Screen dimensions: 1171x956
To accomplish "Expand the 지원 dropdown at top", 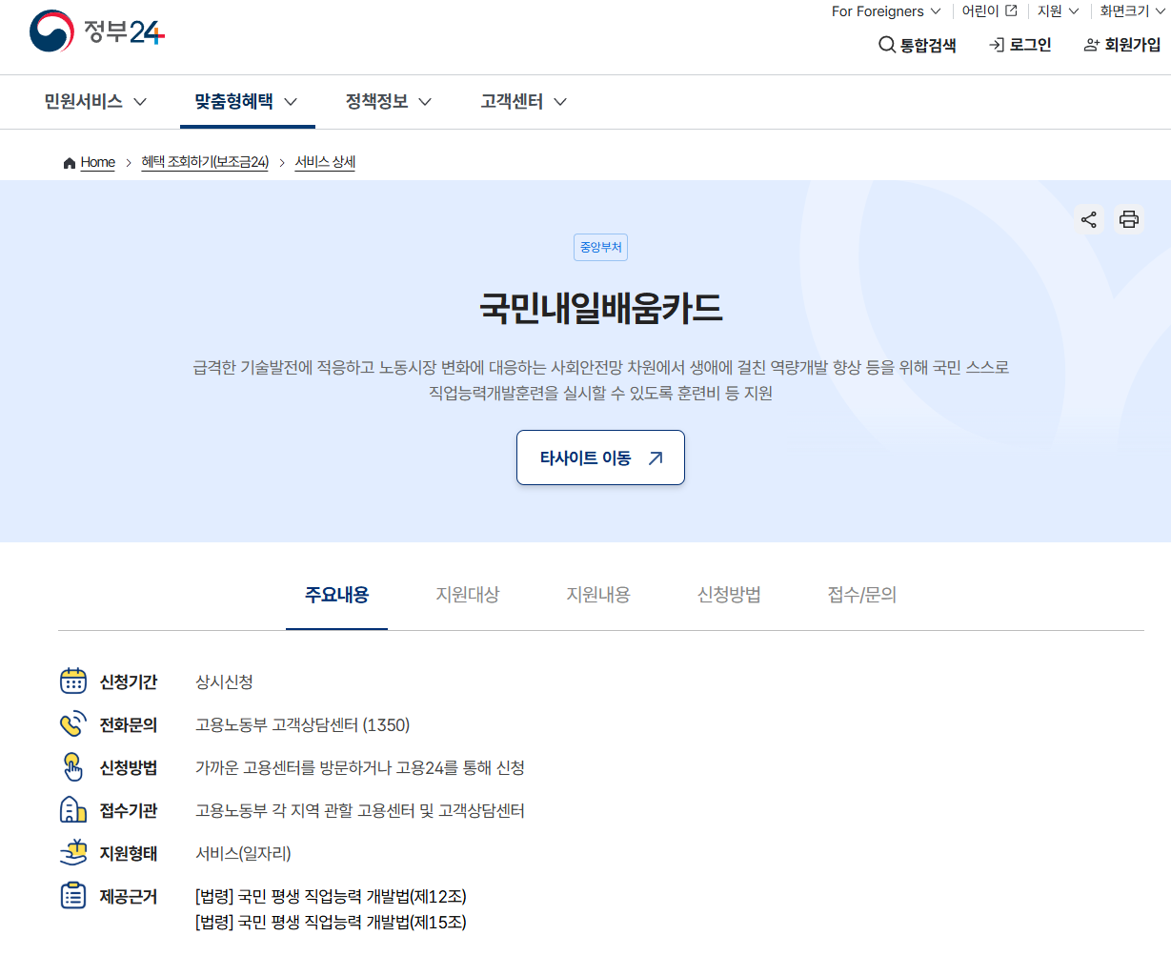I will tap(1058, 11).
